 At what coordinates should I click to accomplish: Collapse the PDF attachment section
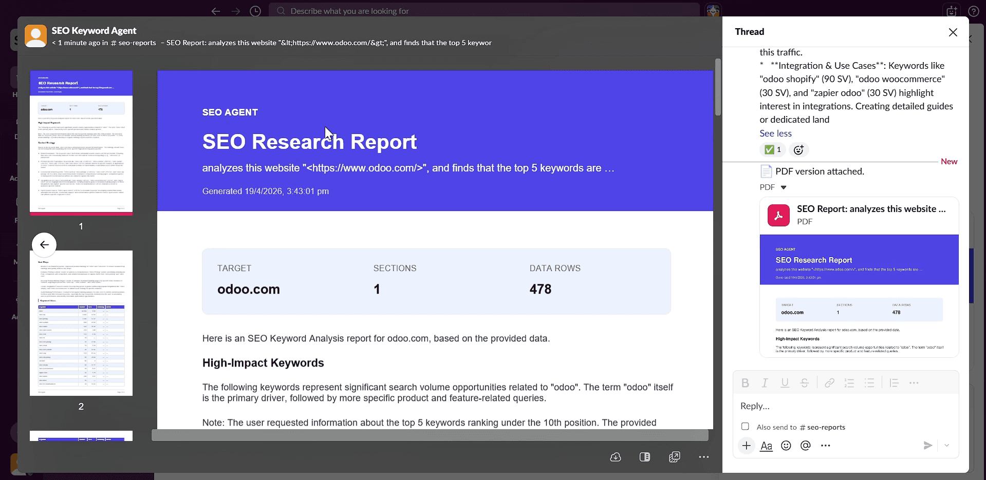pyautogui.click(x=784, y=187)
